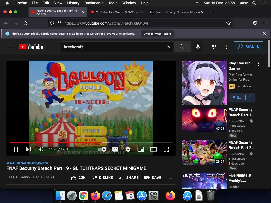This screenshot has width=271, height=203.
Task: Bookmark this page with the star
Action: pos(228,23)
